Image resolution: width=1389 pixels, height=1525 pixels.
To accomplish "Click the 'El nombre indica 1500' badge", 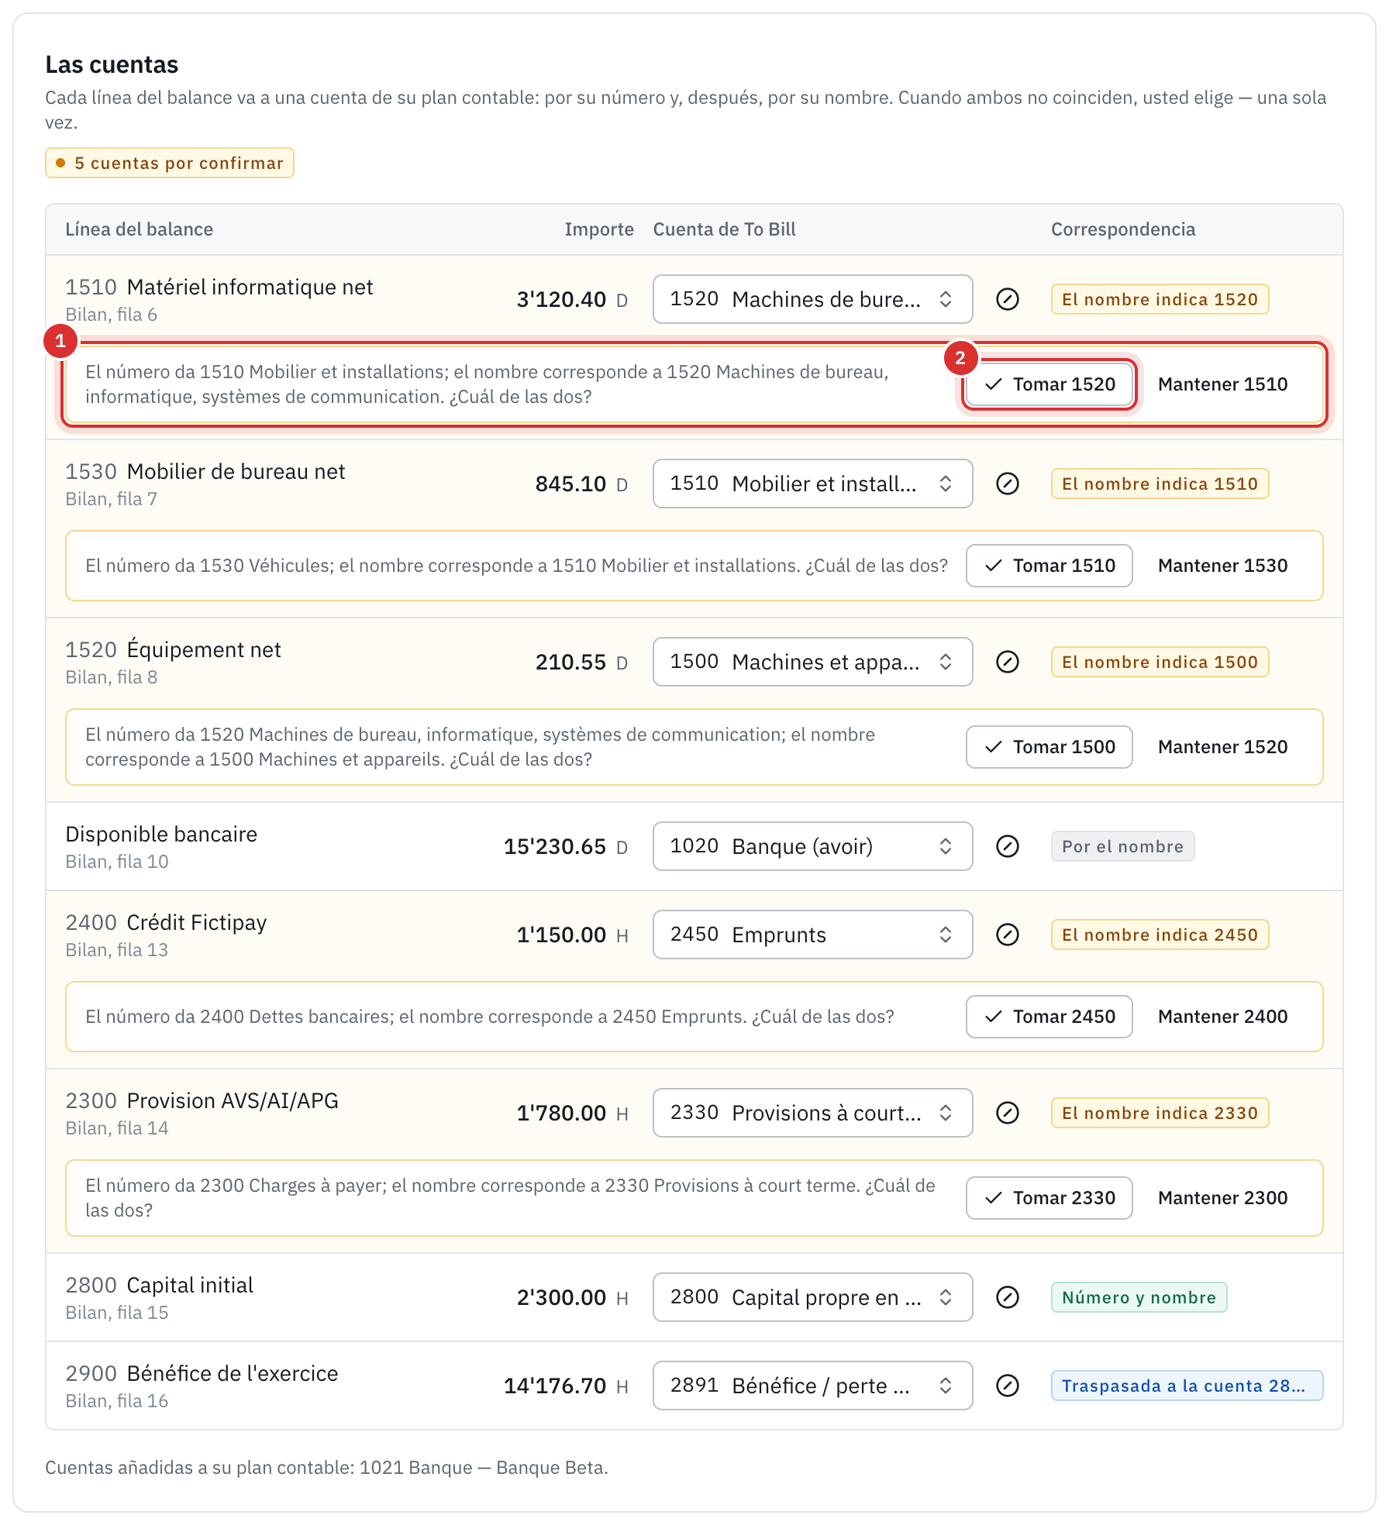I will (x=1160, y=662).
